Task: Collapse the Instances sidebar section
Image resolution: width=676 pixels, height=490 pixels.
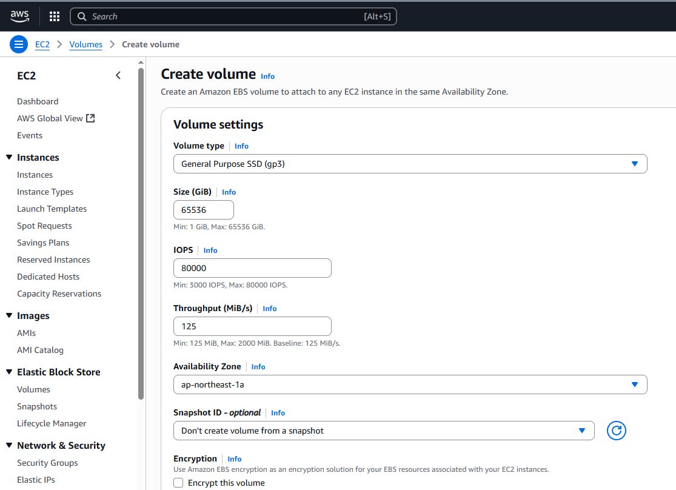Action: click(x=9, y=157)
